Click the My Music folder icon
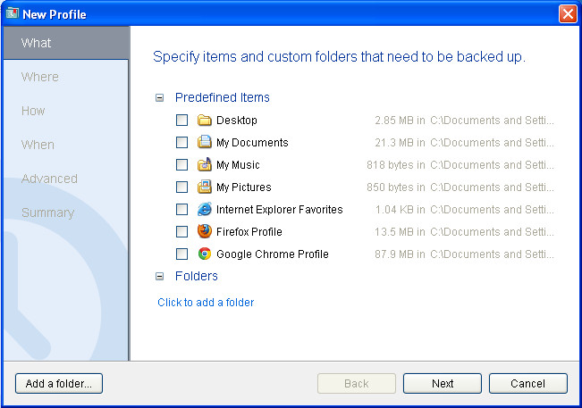The height and width of the screenshot is (408, 582). click(204, 165)
